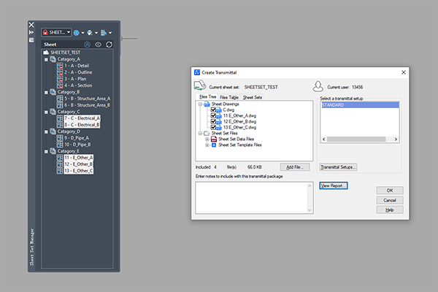Click the Add File... button
Viewport: 438px width, 292px height.
[295, 167]
